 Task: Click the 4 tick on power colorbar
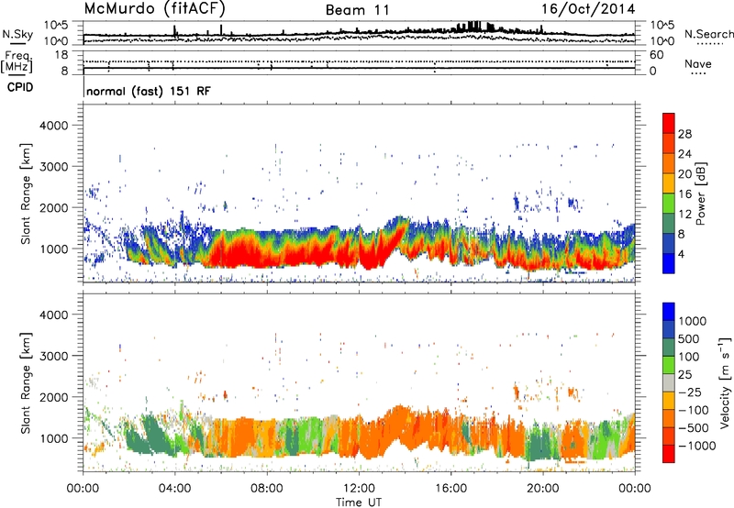tap(681, 254)
